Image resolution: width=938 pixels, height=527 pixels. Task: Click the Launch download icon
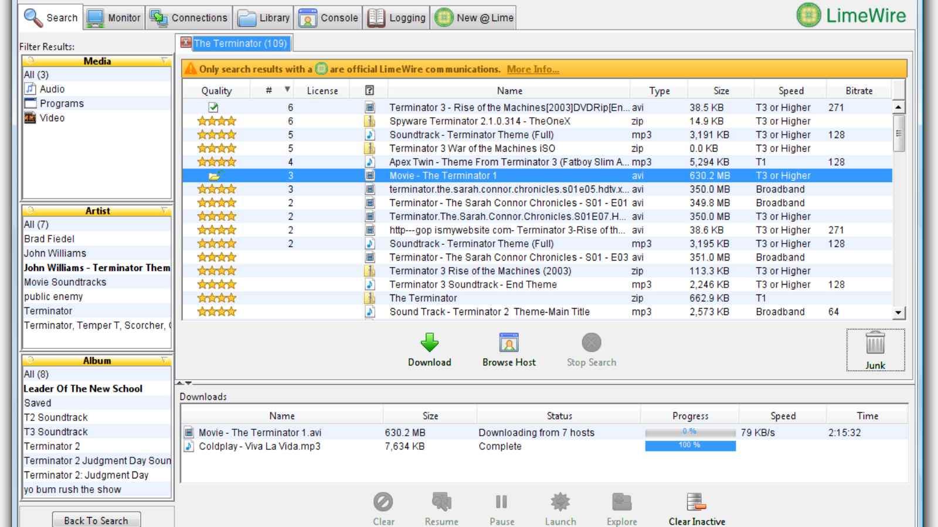[560, 502]
